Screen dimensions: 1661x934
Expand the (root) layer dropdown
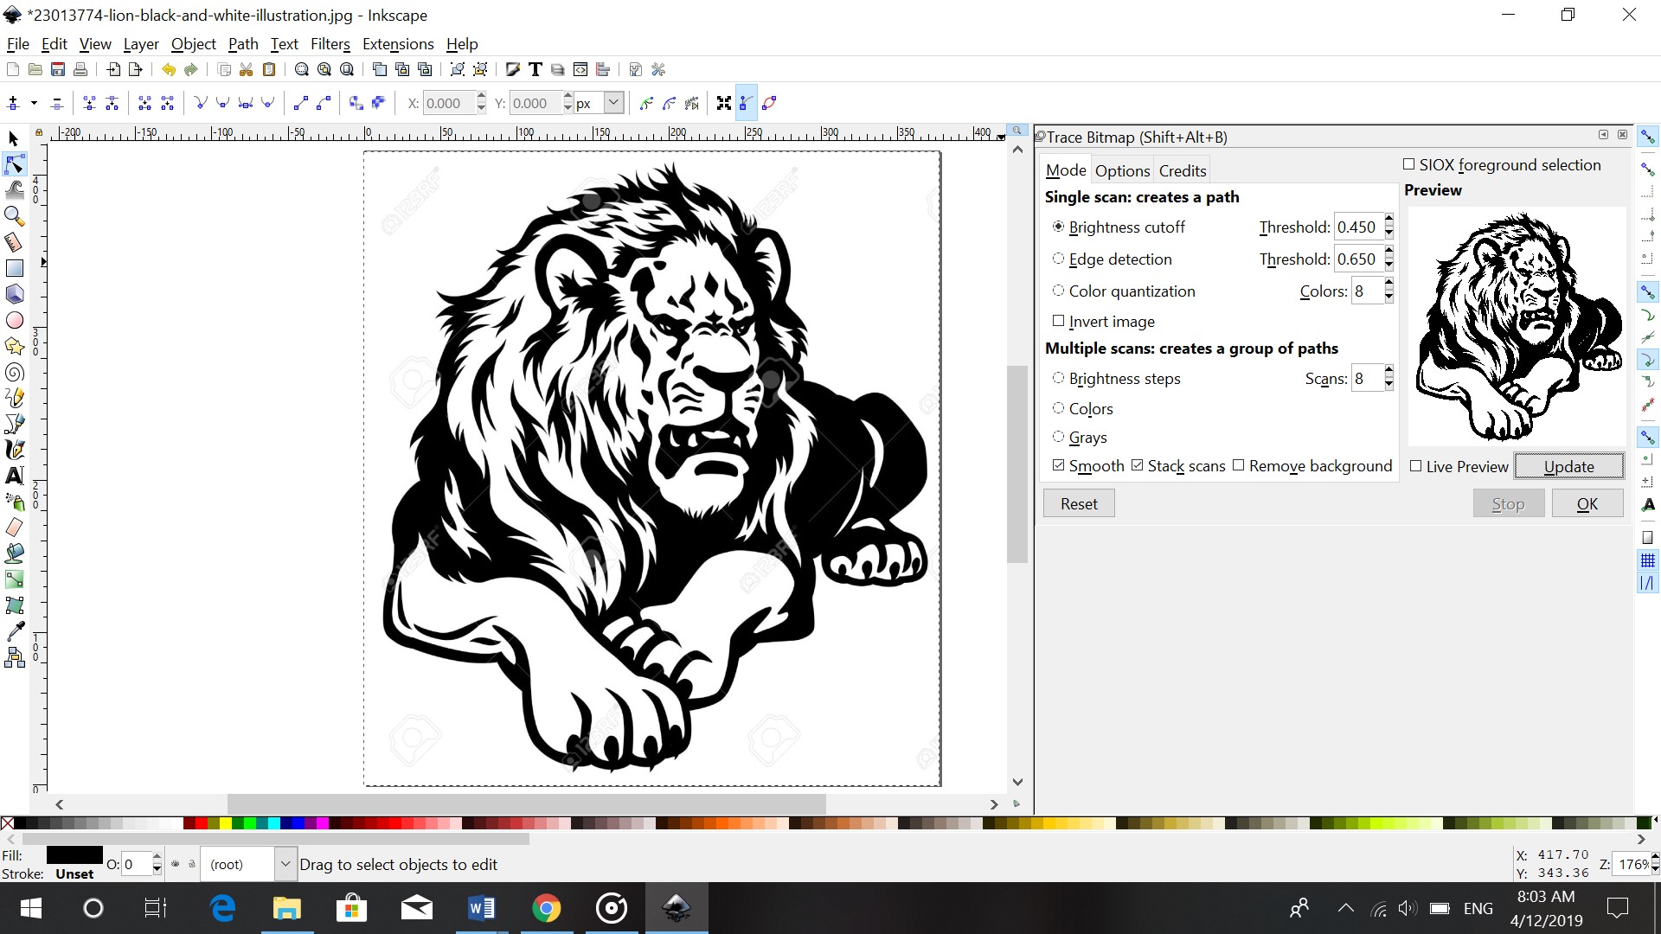(x=285, y=864)
